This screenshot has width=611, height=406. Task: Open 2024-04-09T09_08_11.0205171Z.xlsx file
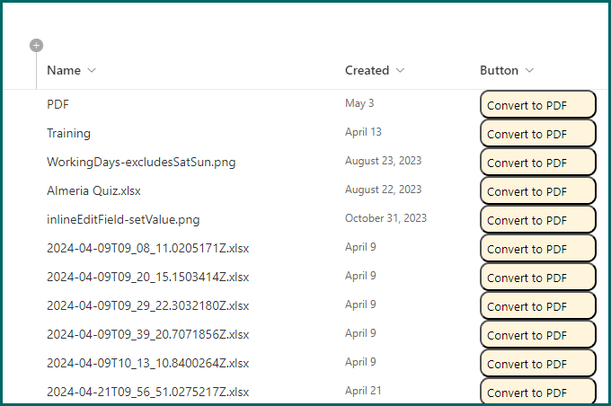[x=147, y=248]
